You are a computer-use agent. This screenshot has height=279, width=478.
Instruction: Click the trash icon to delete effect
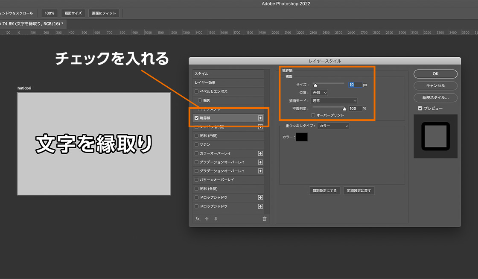(265, 219)
